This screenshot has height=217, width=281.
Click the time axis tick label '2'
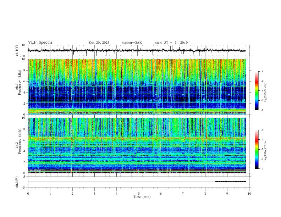tap(72, 194)
